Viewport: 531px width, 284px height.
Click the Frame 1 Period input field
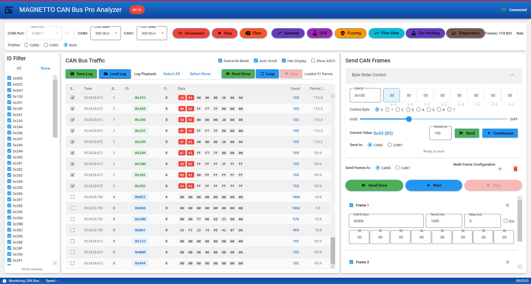[444, 221]
